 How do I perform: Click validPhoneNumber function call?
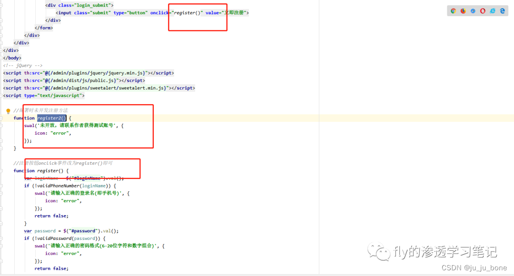pyautogui.click(x=58, y=186)
